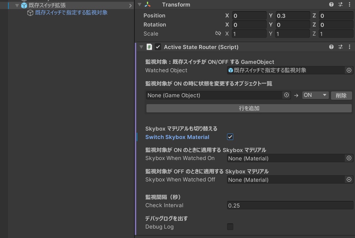
Task: Click the Active State Router script icon
Action: click(x=150, y=47)
